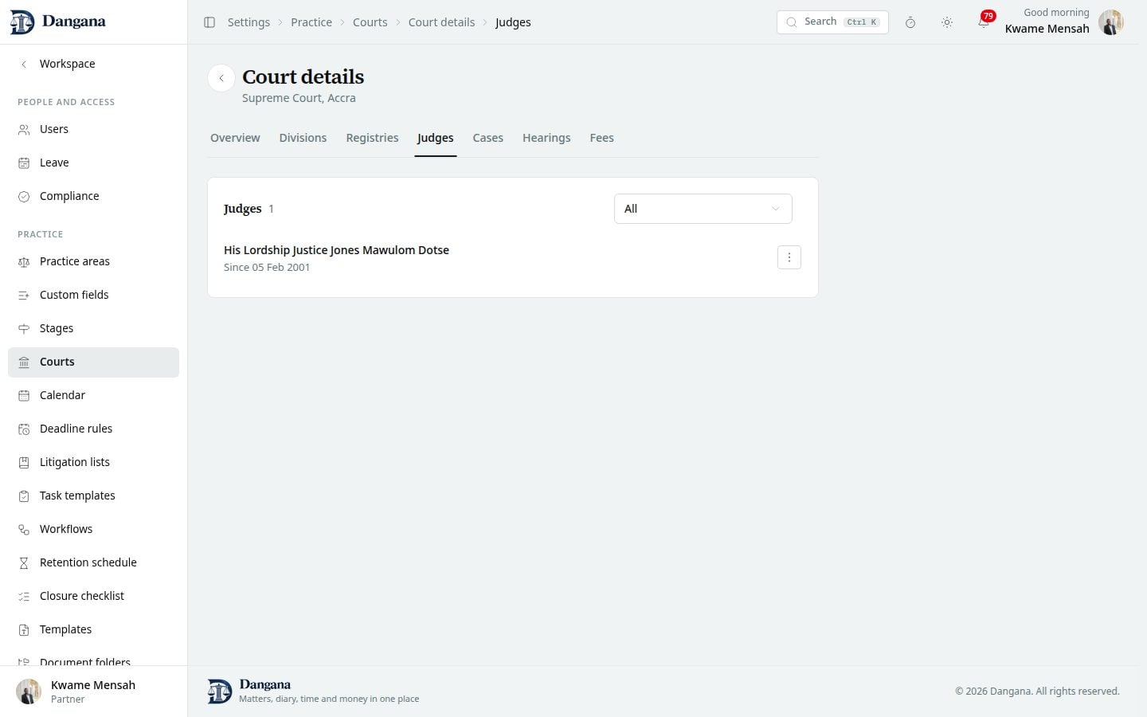Open the Registries tab
The width and height of the screenshot is (1147, 717).
372,138
